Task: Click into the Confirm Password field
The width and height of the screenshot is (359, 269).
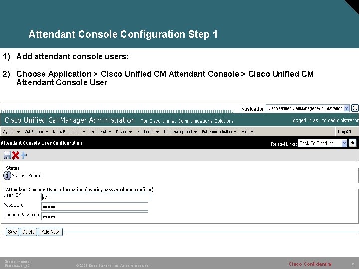Action: tap(94, 216)
